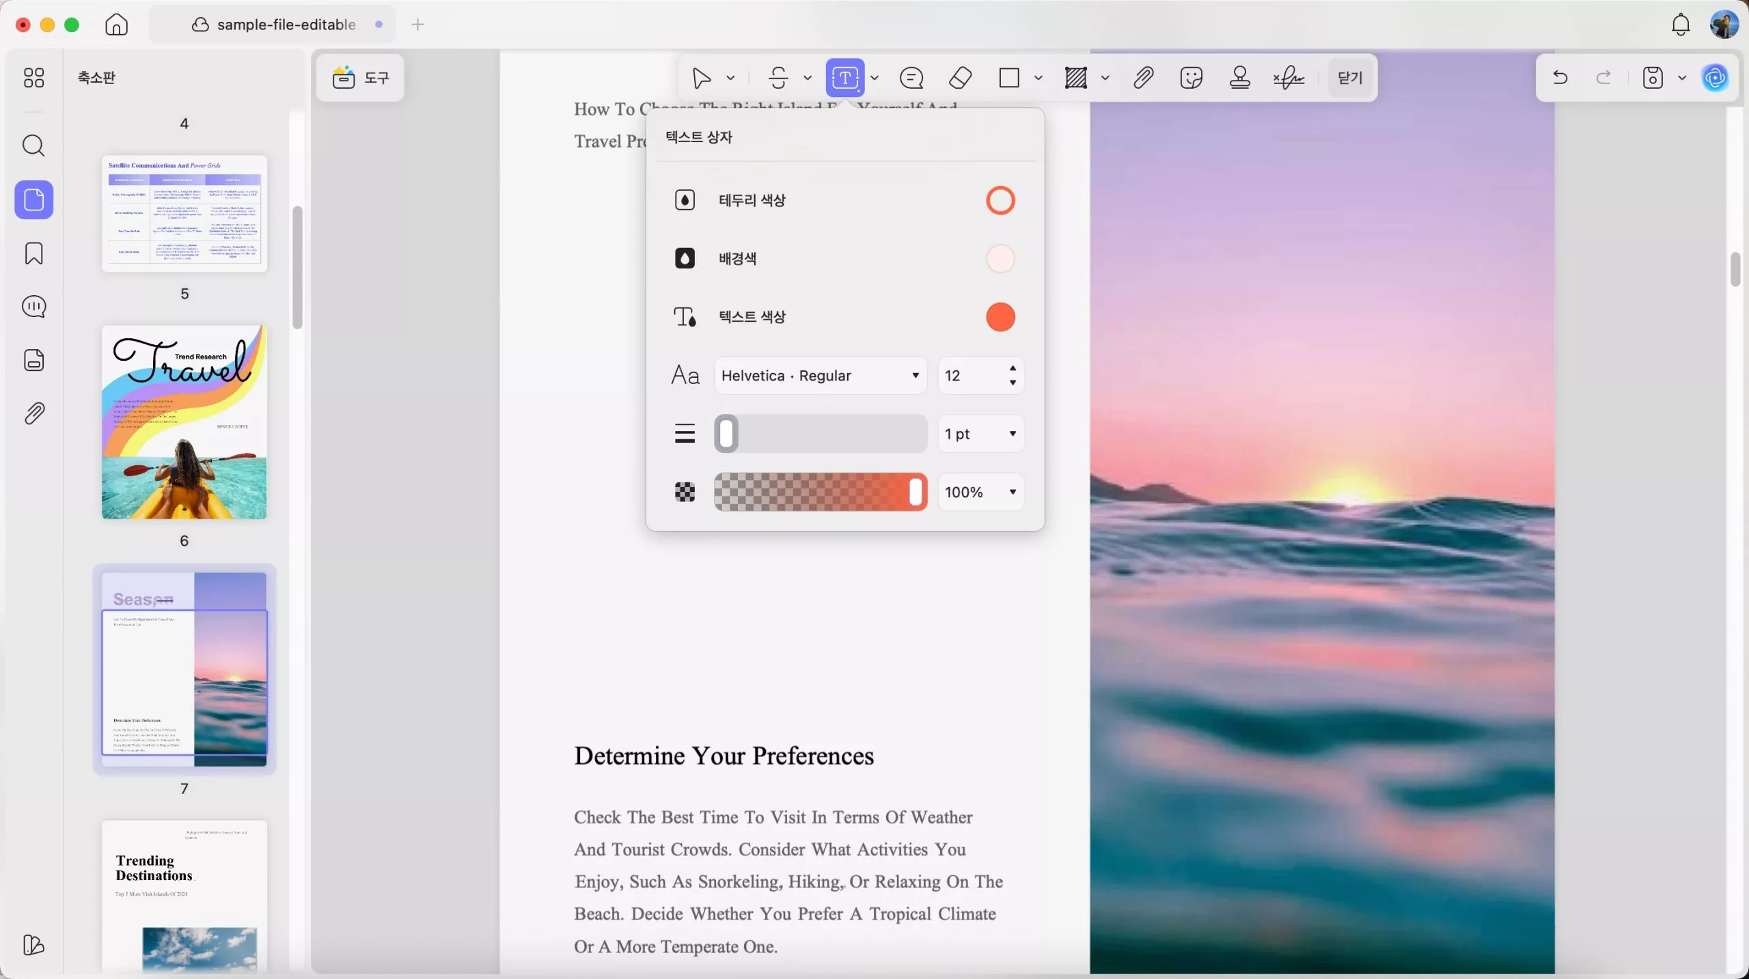This screenshot has height=979, width=1749.
Task: Open the Trending Destinations thumbnail
Action: pos(184,895)
